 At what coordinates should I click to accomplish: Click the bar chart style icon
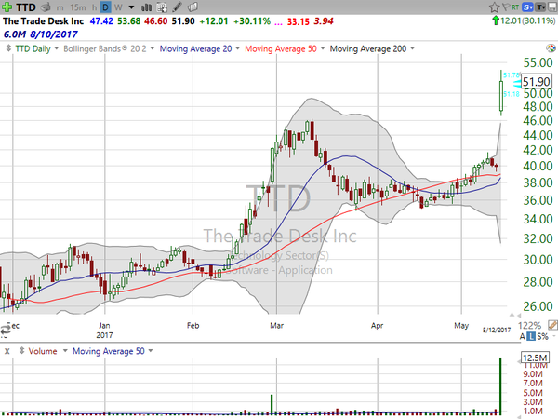146,7
